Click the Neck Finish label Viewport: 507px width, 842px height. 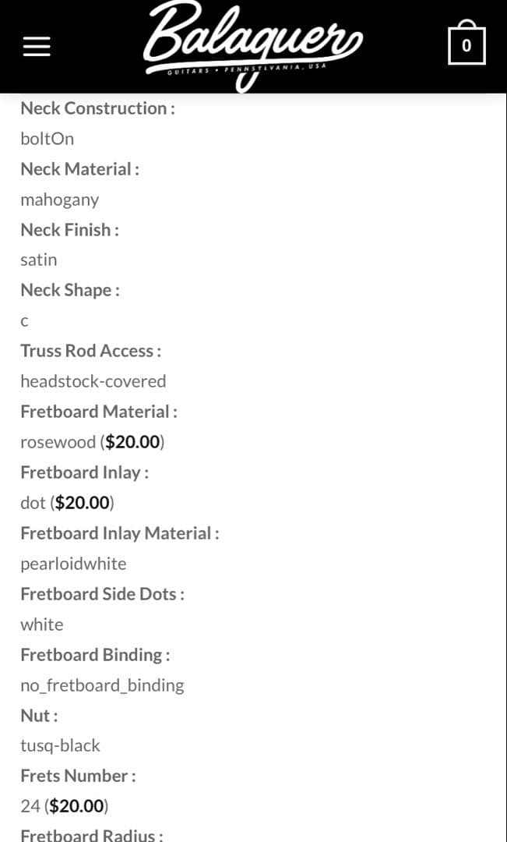[69, 230]
